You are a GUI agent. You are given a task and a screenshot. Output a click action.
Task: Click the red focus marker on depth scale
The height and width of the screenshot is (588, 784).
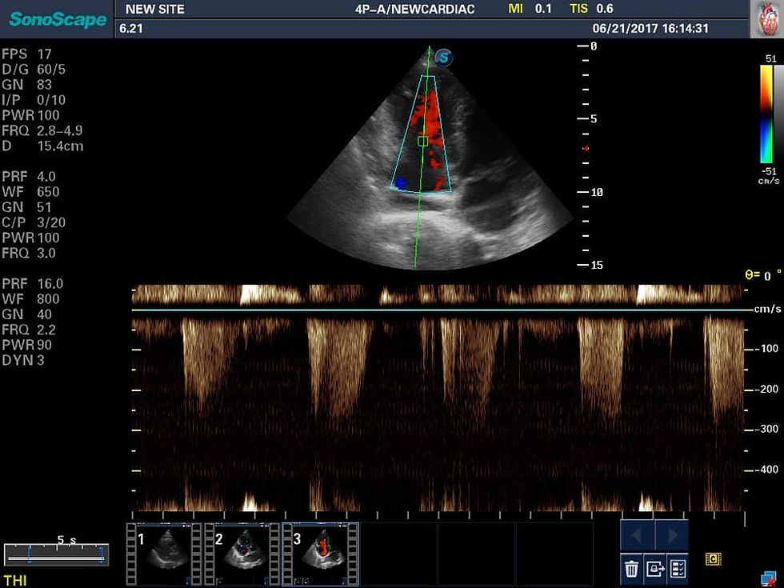pyautogui.click(x=586, y=149)
